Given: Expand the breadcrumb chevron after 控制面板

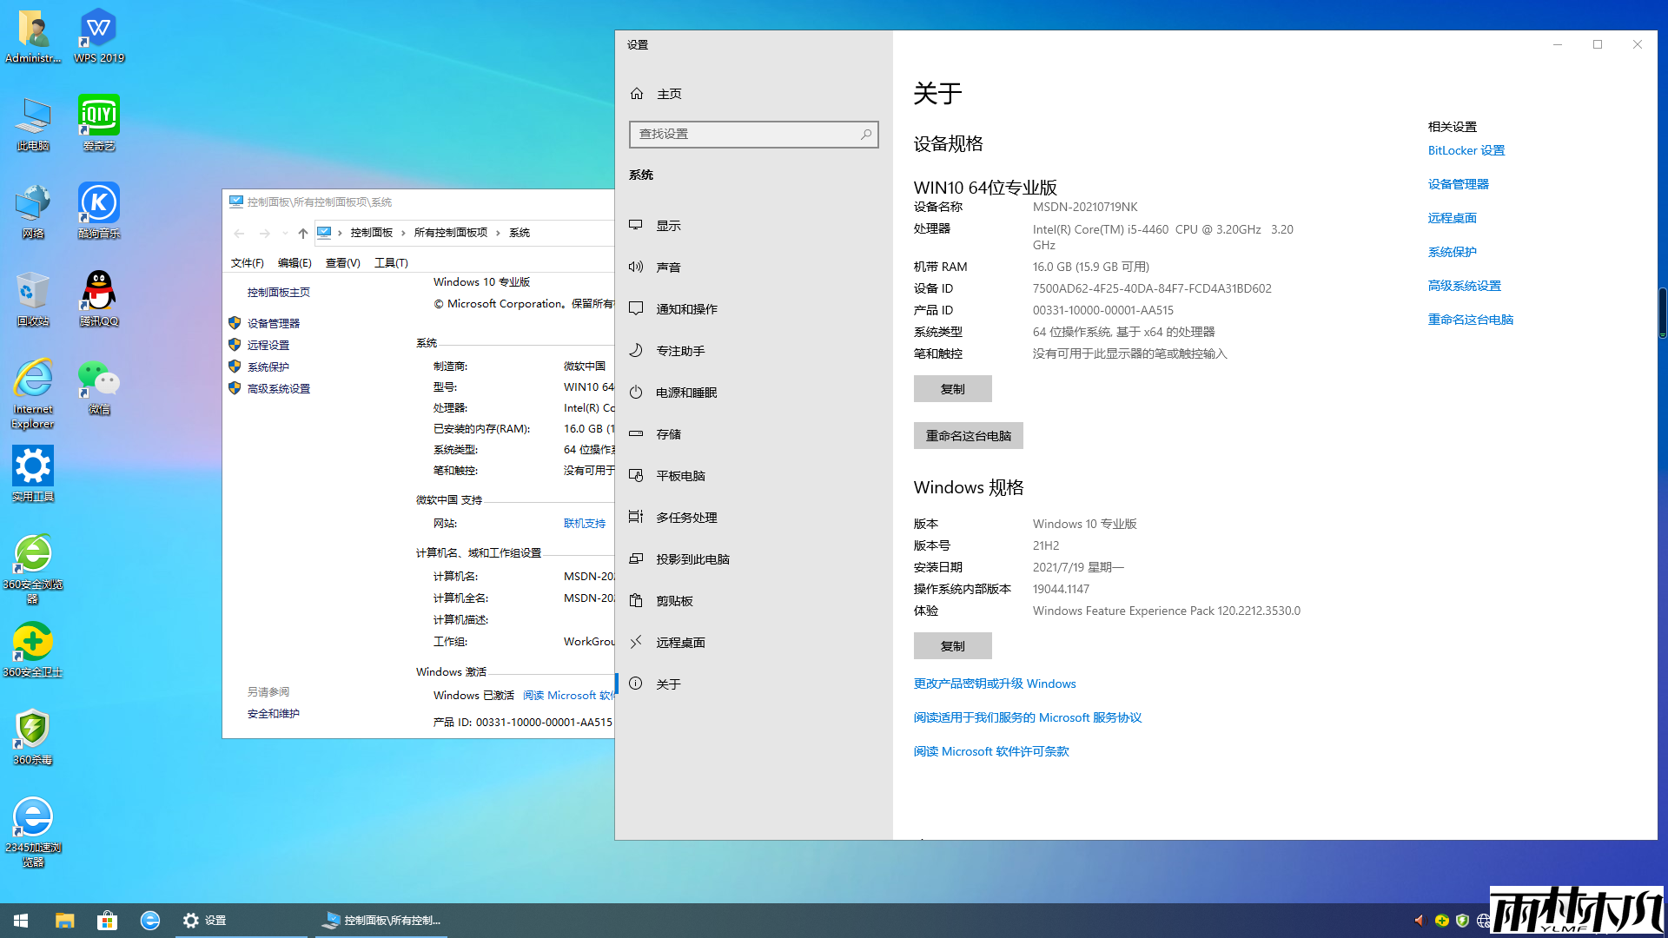Looking at the screenshot, I should click(x=402, y=233).
